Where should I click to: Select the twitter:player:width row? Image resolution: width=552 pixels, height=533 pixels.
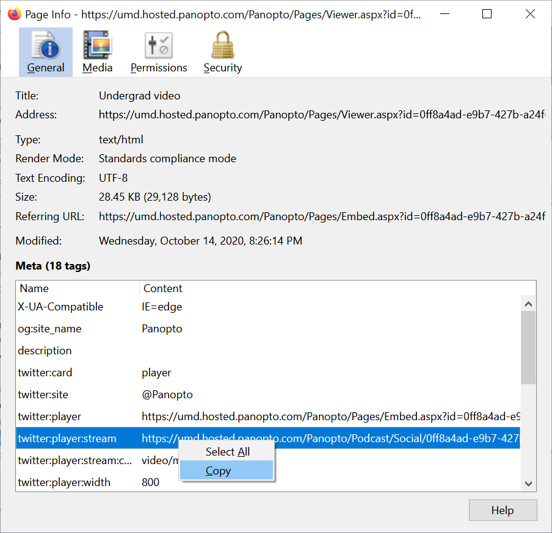[x=268, y=482]
